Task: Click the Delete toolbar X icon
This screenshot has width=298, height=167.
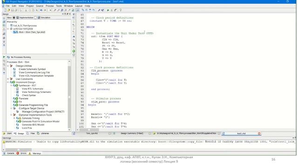Action: tap(37, 10)
